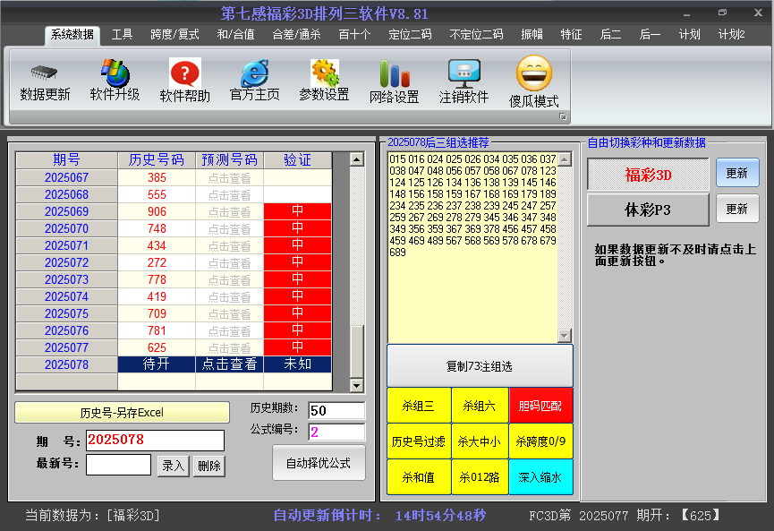Image resolution: width=774 pixels, height=531 pixels.
Task: Click 更新 next to 福彩3D
Action: pos(737,173)
